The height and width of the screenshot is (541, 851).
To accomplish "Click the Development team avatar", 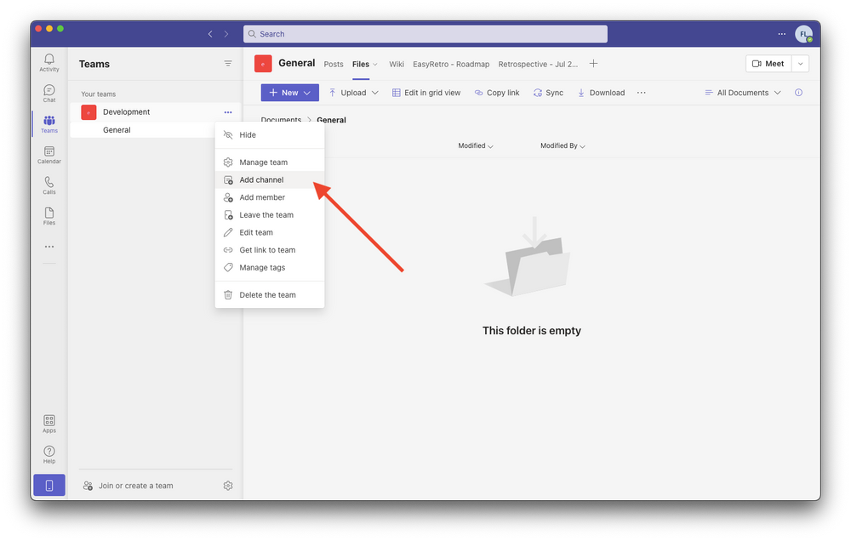I will point(89,112).
